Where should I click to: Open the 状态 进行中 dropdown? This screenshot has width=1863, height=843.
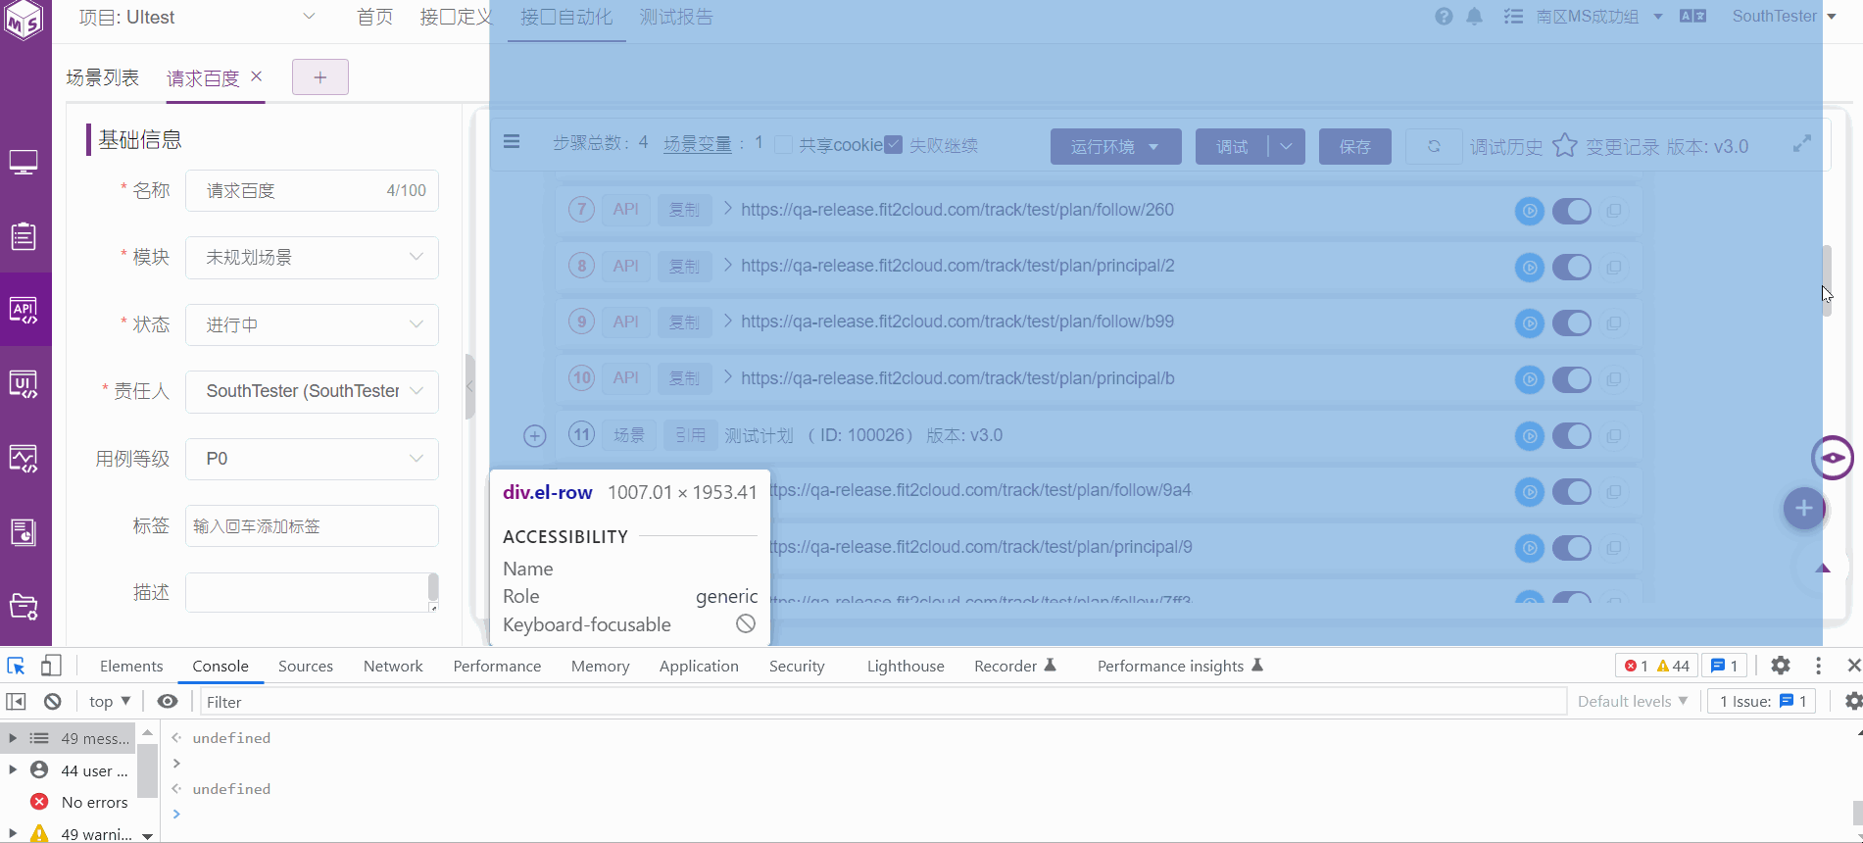coord(312,324)
